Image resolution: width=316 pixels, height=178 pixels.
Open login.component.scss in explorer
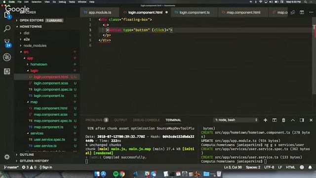pos(51,83)
